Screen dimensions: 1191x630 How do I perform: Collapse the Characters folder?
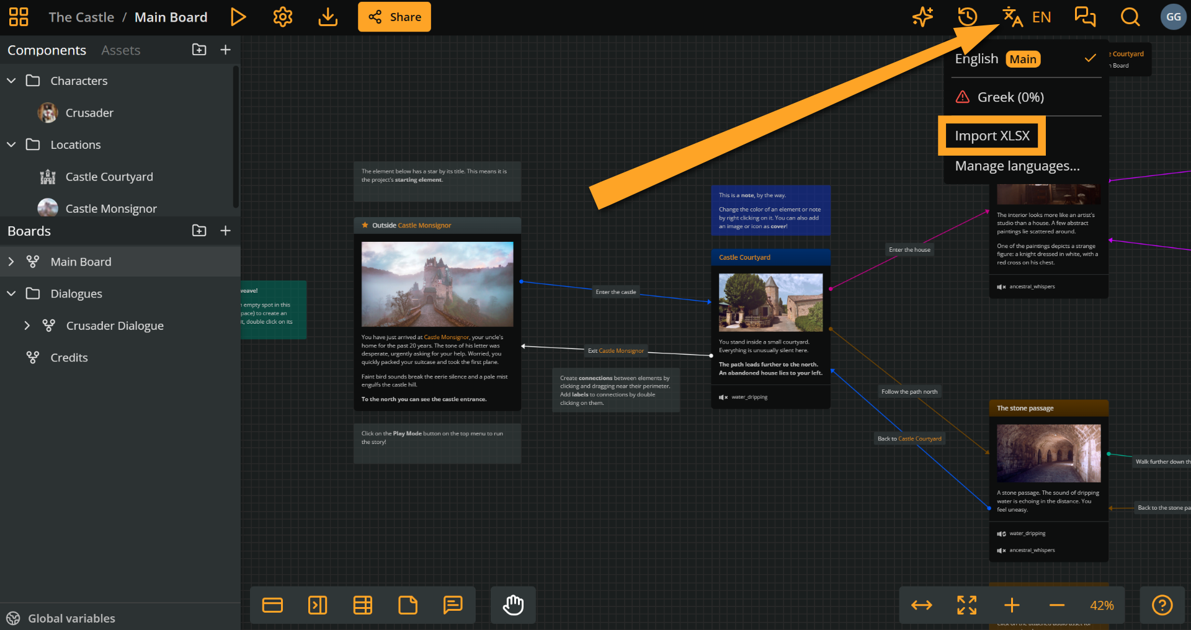(x=11, y=81)
